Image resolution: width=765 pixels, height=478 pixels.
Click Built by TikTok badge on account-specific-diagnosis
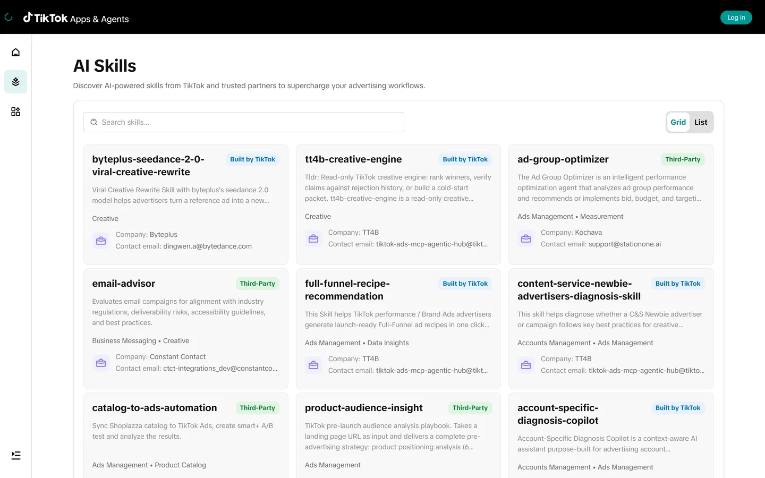tap(678, 408)
